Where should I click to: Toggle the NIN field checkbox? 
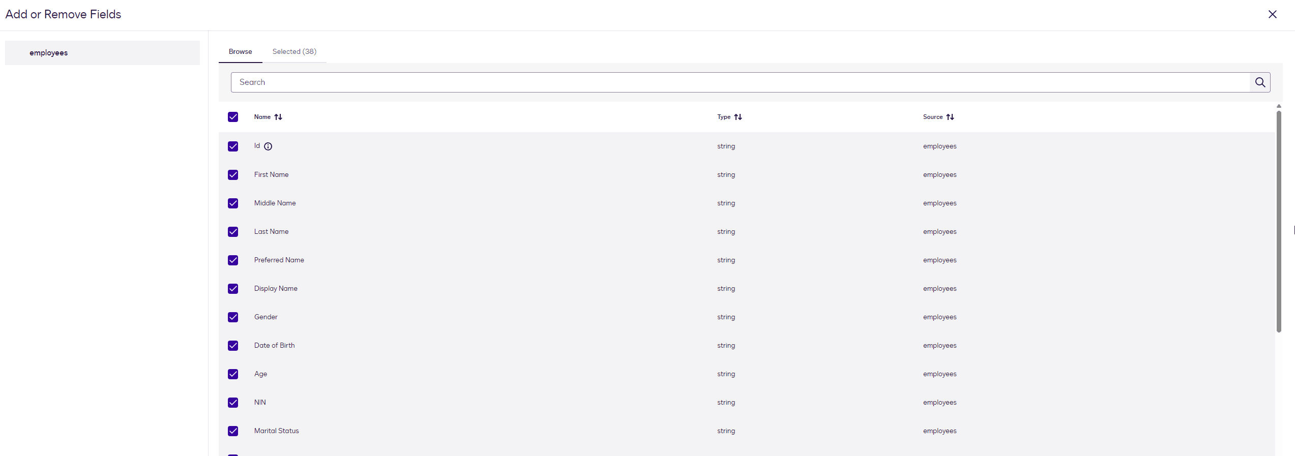coord(233,403)
